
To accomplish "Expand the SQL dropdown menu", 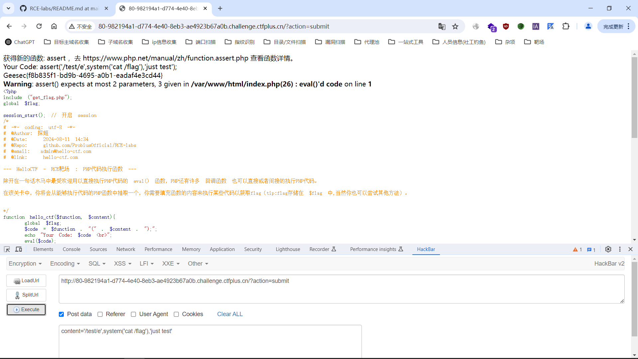I will 97,264.
